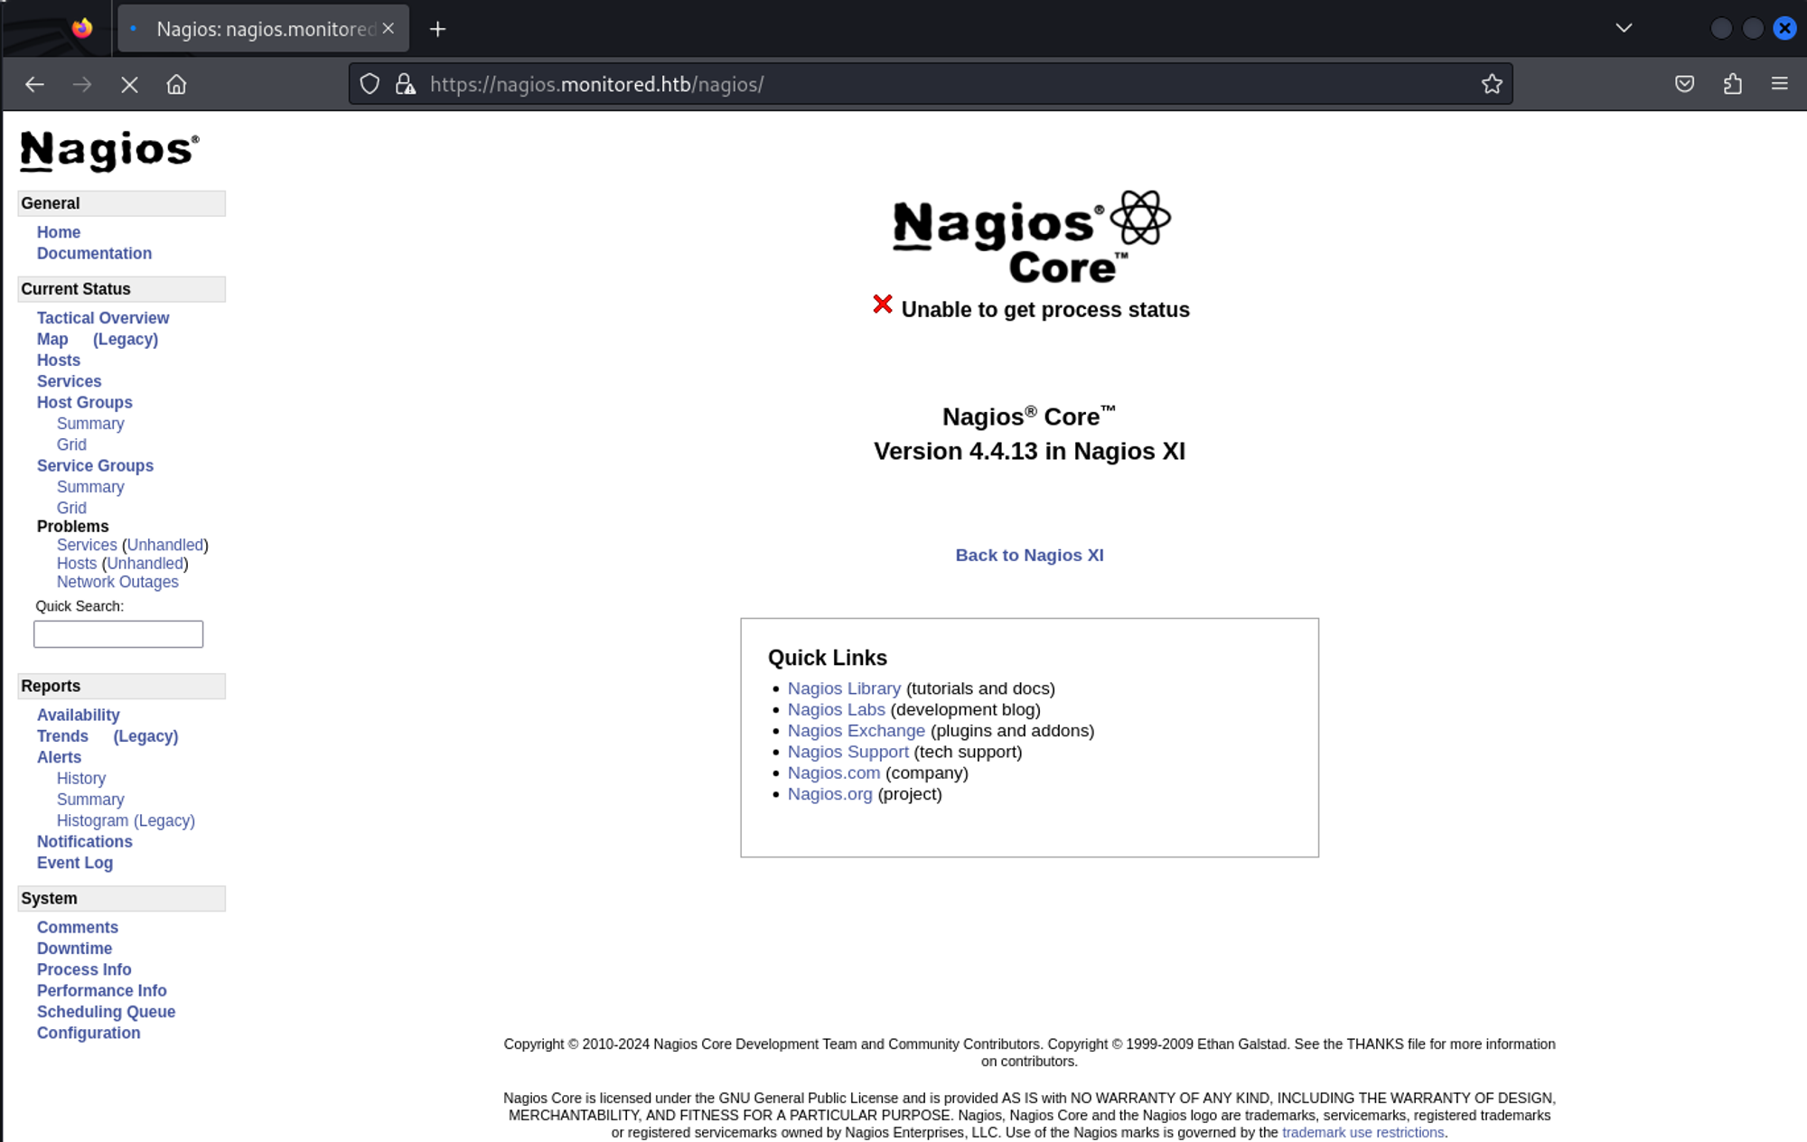
Task: Click the Quick Search input field
Action: coord(118,633)
